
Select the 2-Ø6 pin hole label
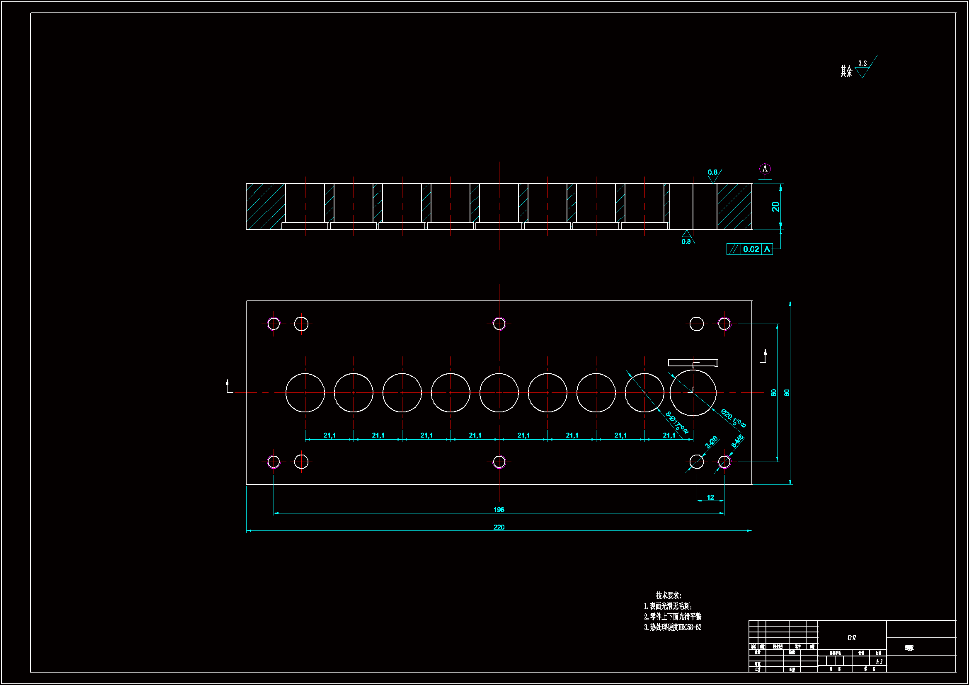click(711, 442)
